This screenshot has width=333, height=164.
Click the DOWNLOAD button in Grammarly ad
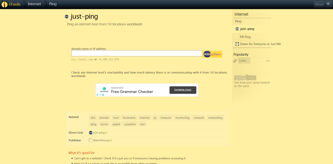[x=183, y=90]
